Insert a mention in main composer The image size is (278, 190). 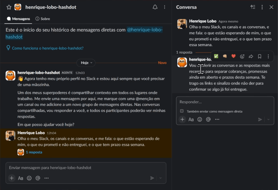38,178
